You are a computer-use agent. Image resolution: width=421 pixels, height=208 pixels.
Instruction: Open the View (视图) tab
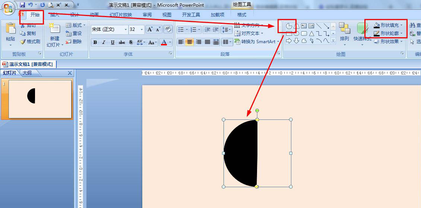(167, 15)
